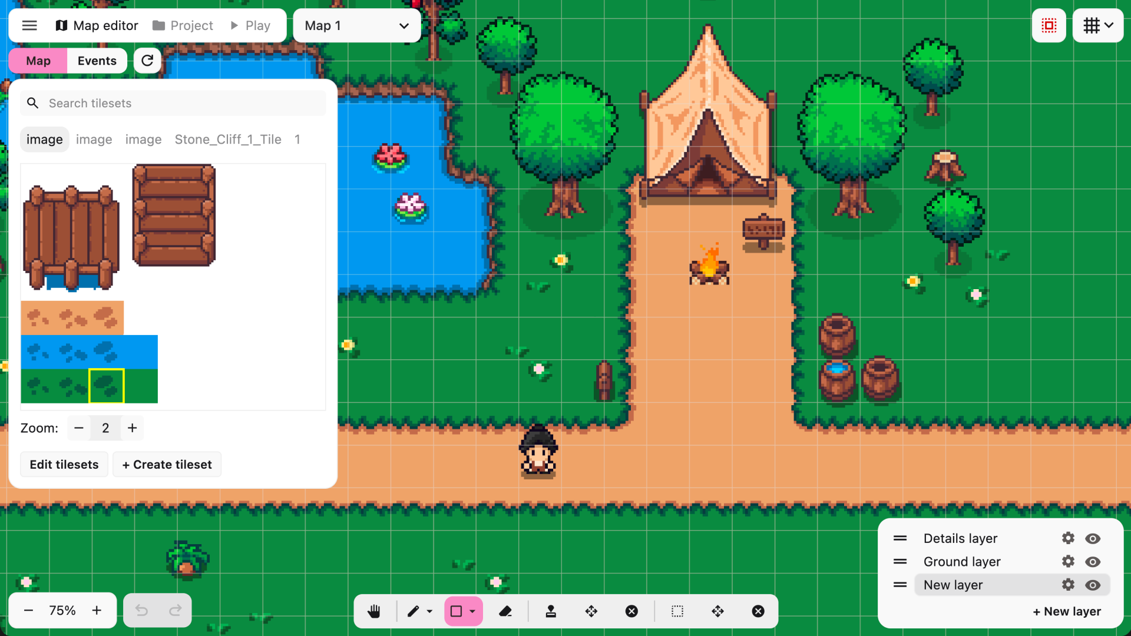This screenshot has height=636, width=1131.
Task: Switch to the Events tab
Action: click(x=97, y=61)
